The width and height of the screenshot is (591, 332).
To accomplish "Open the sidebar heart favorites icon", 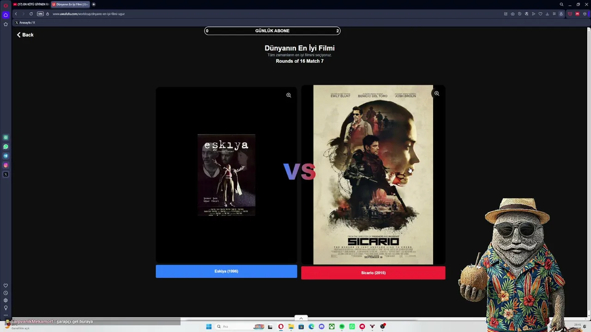I will [x=6, y=285].
